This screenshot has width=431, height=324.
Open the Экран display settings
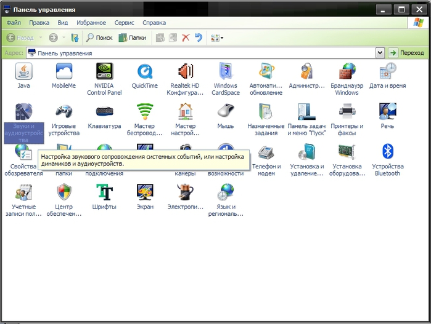[x=144, y=197]
